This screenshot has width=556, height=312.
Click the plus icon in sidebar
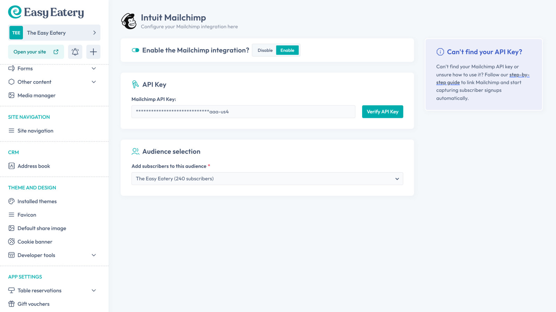[93, 52]
